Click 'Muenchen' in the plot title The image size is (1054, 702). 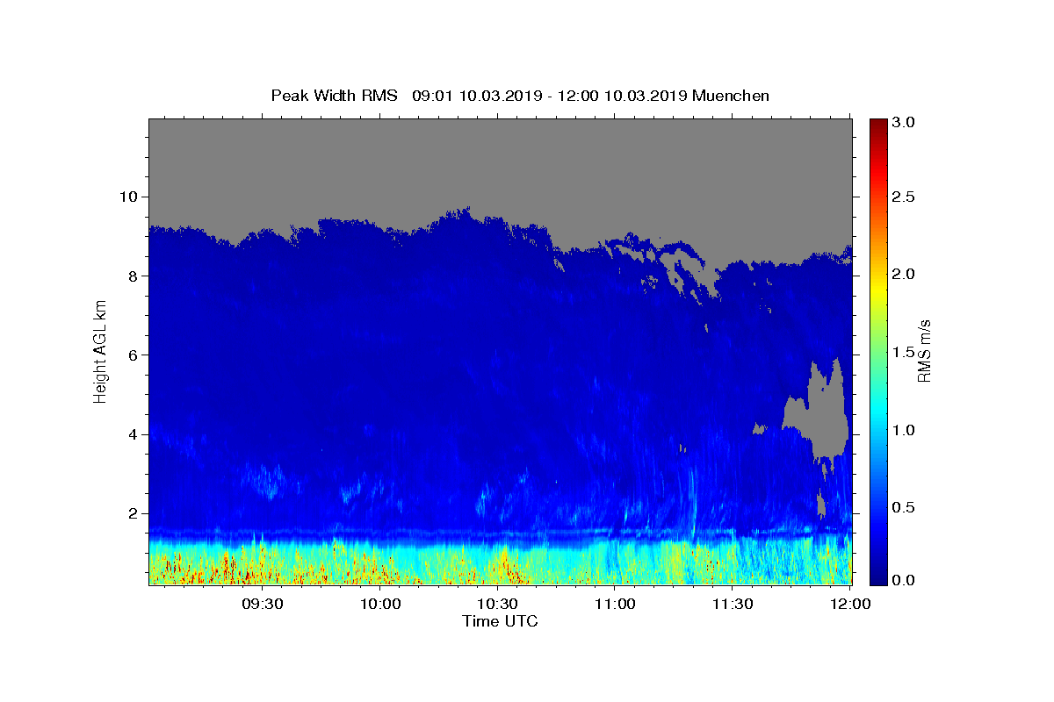coord(731,96)
